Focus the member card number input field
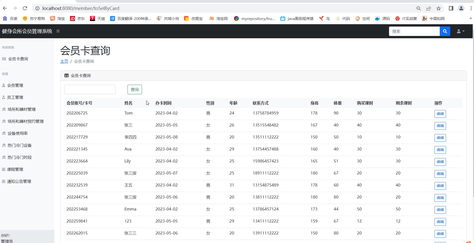Image resolution: width=474 pixels, height=243 pixels. click(90, 89)
